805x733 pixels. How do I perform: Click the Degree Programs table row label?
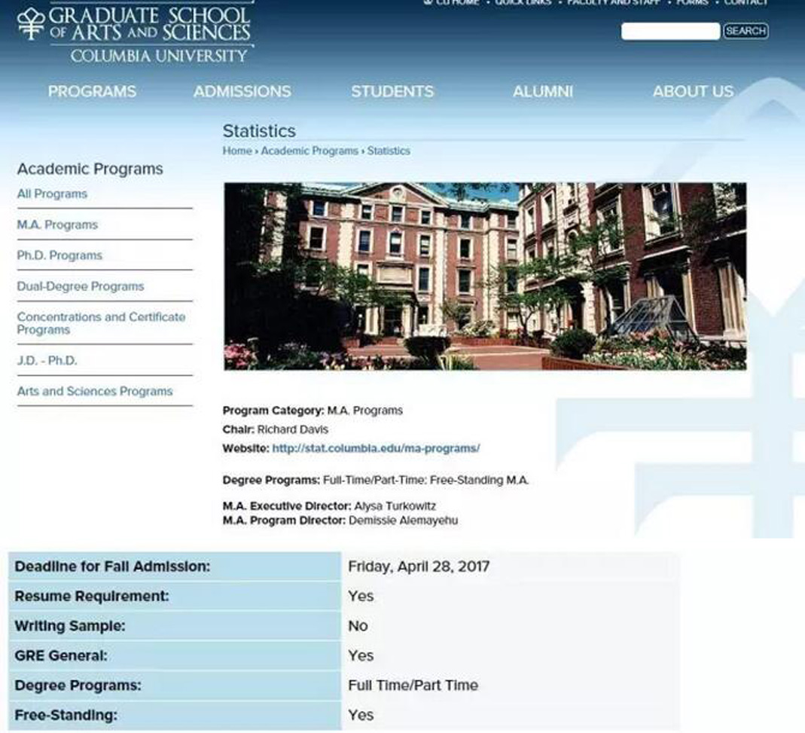[x=78, y=686]
